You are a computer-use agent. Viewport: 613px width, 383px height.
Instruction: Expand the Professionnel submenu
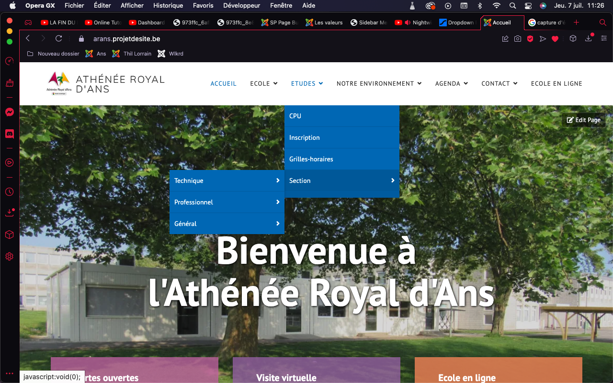pyautogui.click(x=227, y=202)
